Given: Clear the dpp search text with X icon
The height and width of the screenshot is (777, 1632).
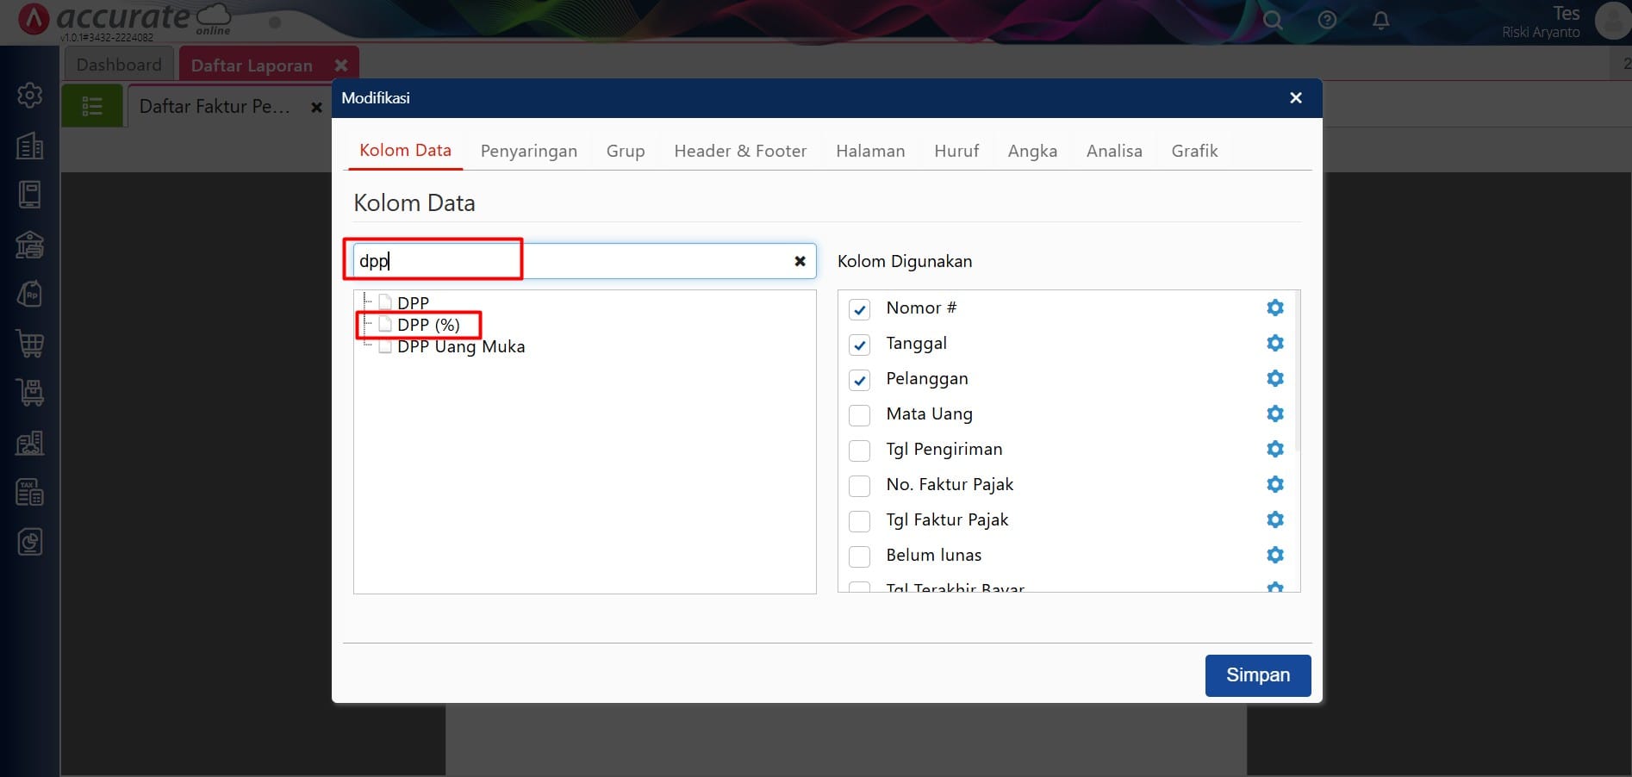Looking at the screenshot, I should pos(800,261).
